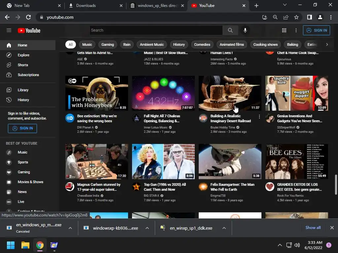Expand en_winxp_sp1_ddk.exe download options chevron
The width and height of the screenshot is (338, 253).
(224, 228)
